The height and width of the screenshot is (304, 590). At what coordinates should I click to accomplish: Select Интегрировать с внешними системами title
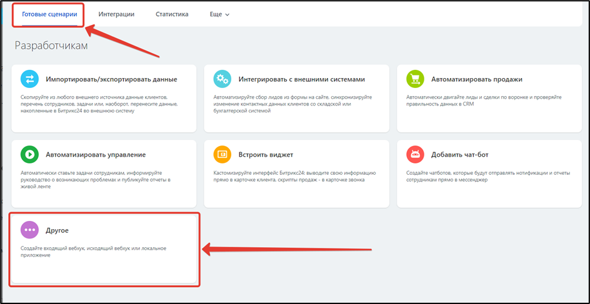point(301,79)
